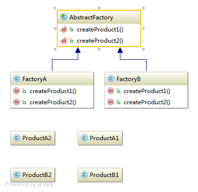Click method icon of FactoryA createProduct1()
The width and height of the screenshot is (198, 192).
click(16, 91)
